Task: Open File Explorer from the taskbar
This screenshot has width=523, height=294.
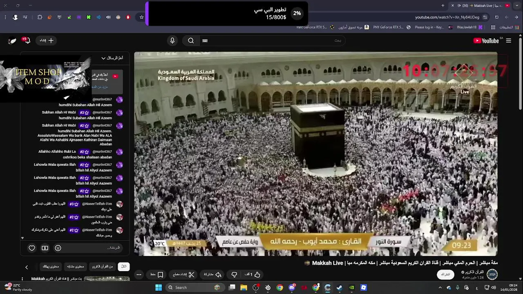Action: (244, 287)
